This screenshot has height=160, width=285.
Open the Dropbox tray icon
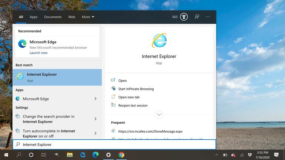[250, 155]
